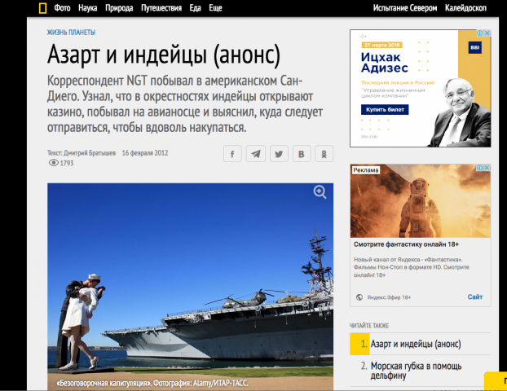Click the views eye icon
This screenshot has width=507, height=391.
coord(53,163)
